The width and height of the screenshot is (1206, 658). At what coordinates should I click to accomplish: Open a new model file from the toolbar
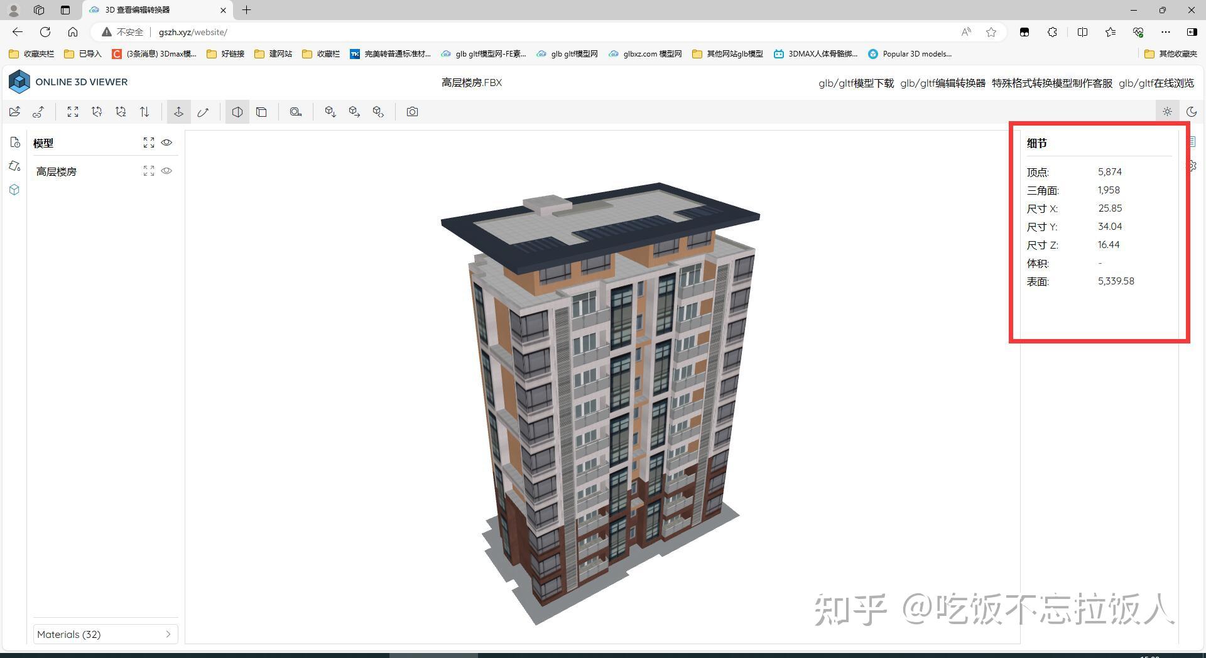(x=14, y=111)
